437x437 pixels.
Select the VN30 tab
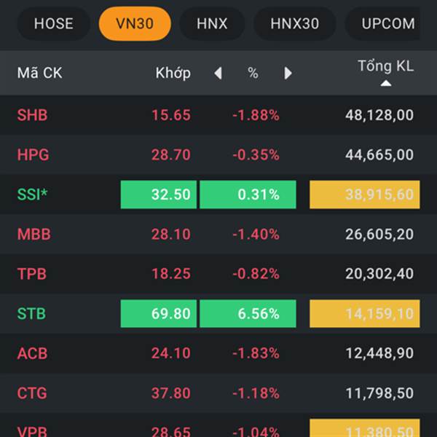tap(135, 23)
